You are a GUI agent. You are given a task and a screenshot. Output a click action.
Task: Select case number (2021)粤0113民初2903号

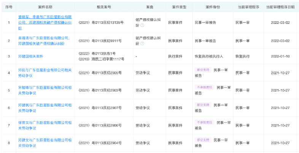pos(100,90)
